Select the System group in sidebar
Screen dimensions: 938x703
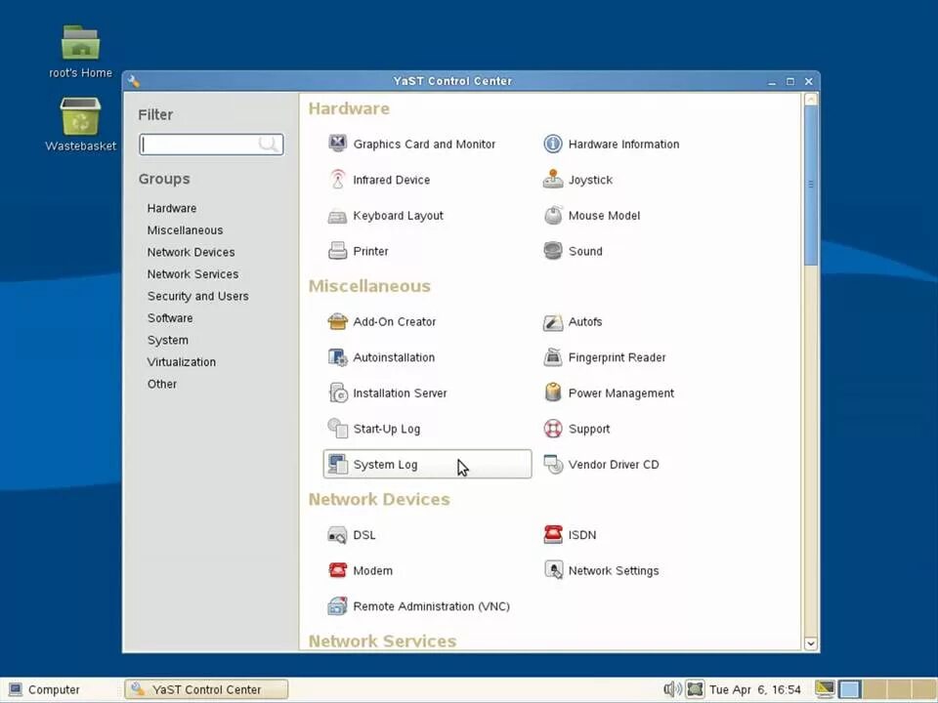click(167, 340)
